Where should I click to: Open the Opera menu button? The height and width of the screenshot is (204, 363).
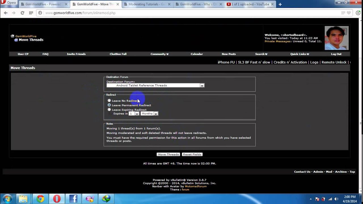click(x=9, y=3)
